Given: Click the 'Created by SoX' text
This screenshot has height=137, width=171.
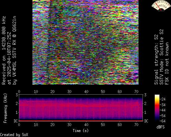Looking at the screenshot, I should coord(14,135).
